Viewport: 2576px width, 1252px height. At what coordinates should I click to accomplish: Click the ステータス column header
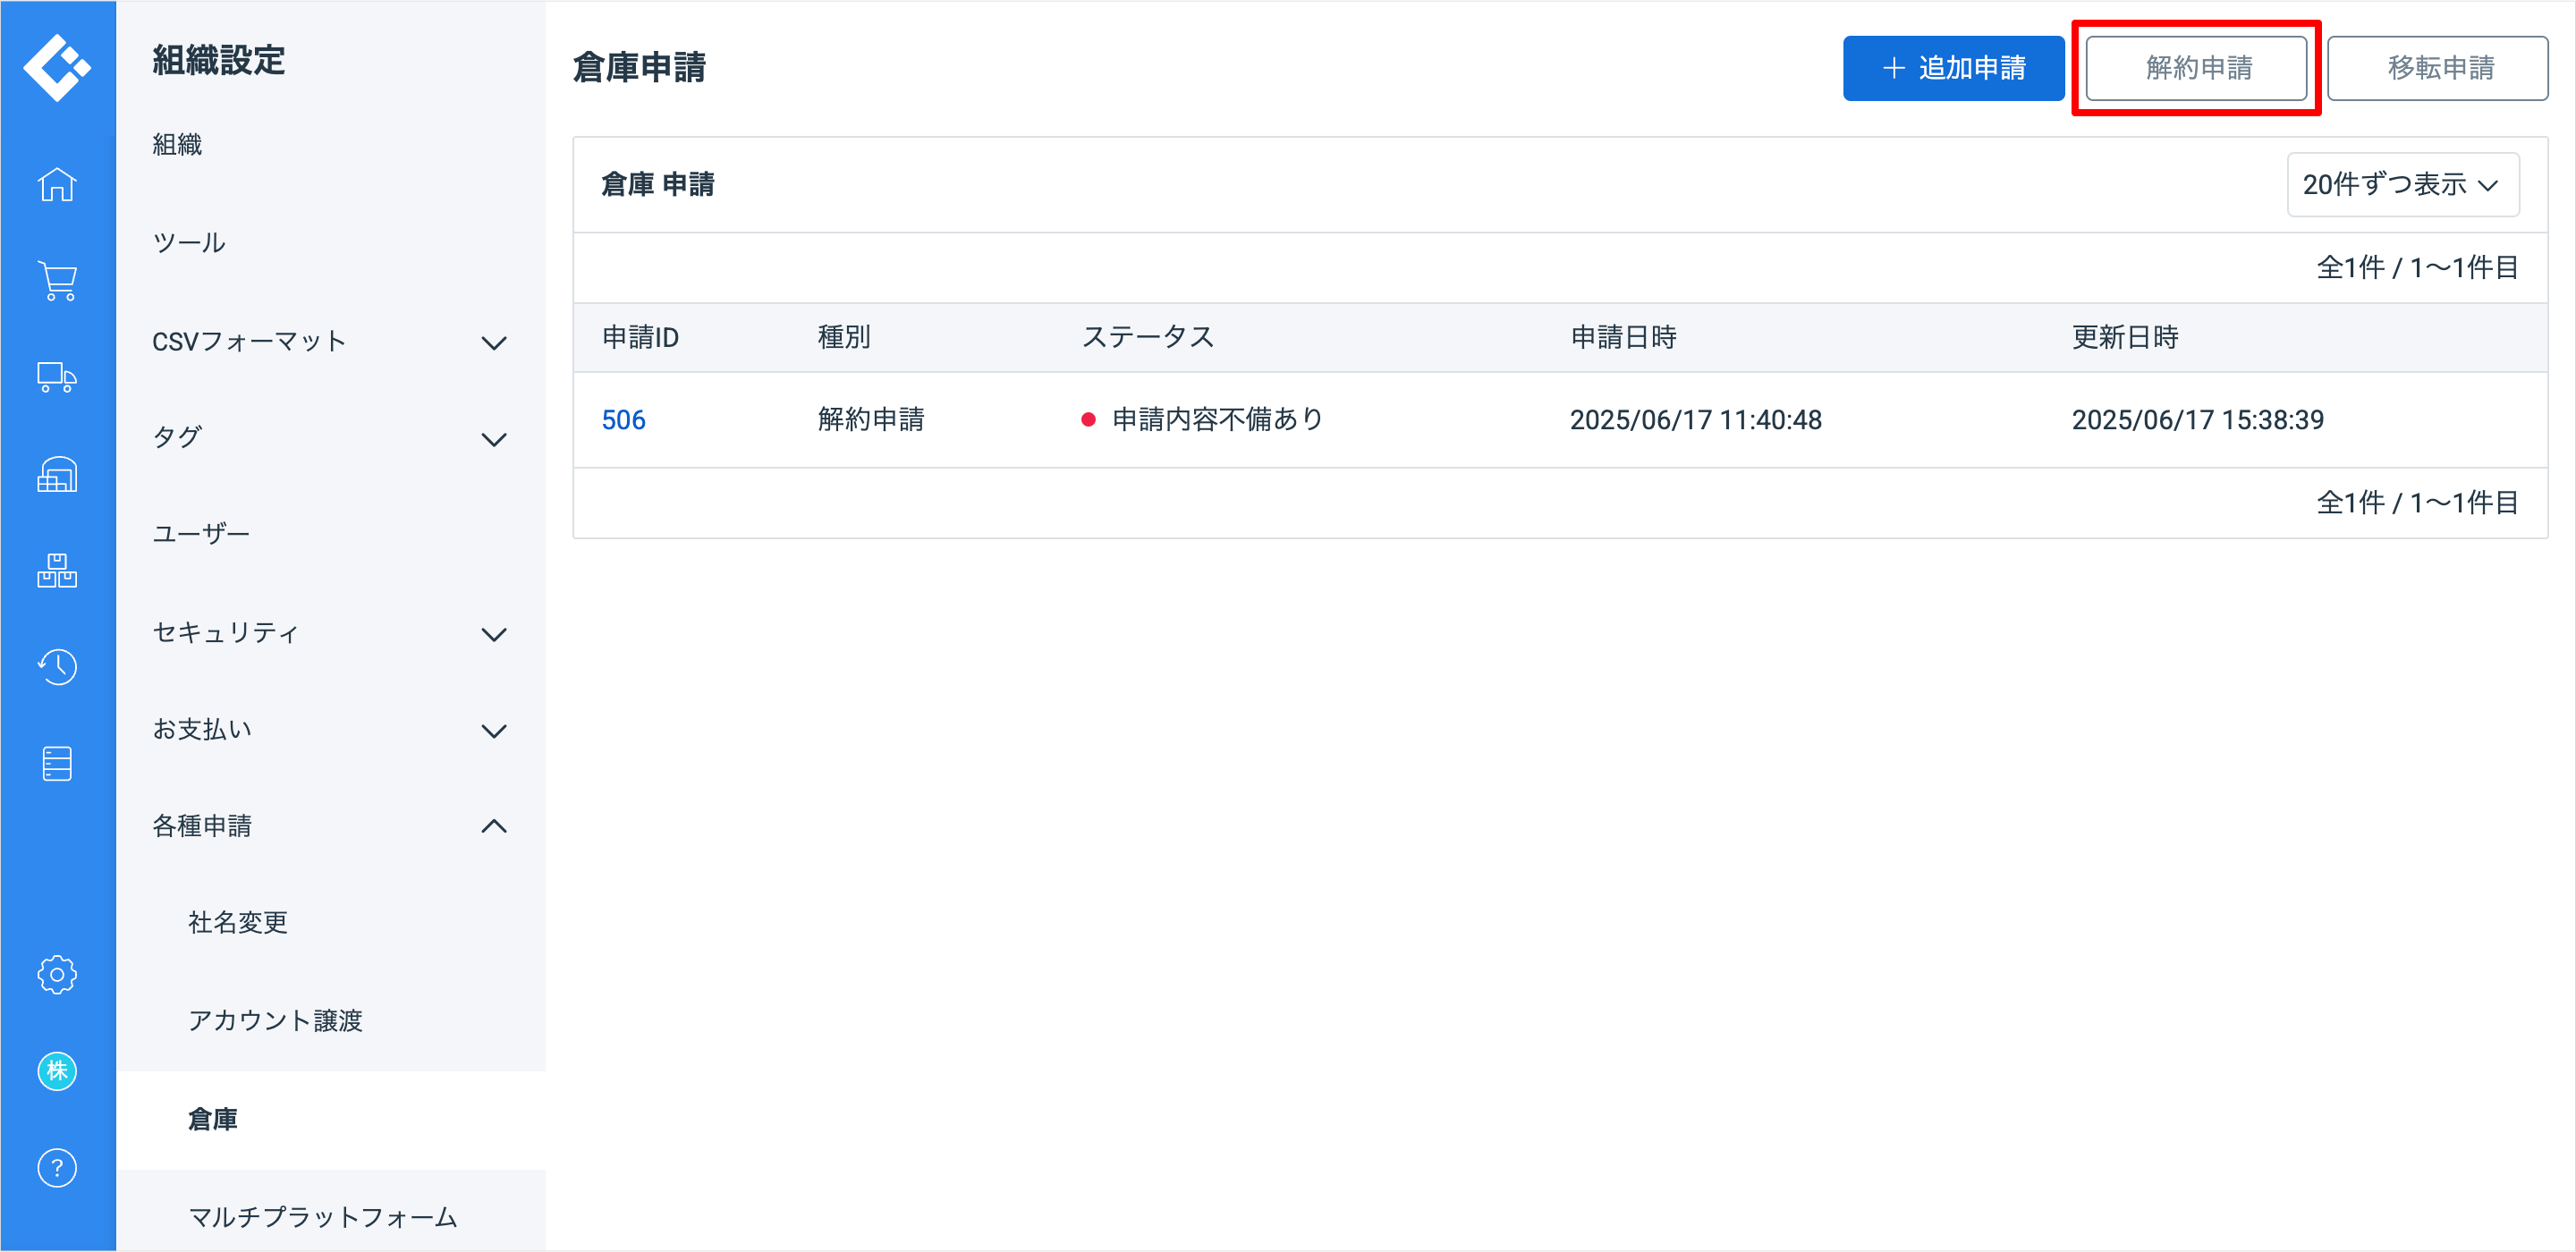click(x=1148, y=338)
